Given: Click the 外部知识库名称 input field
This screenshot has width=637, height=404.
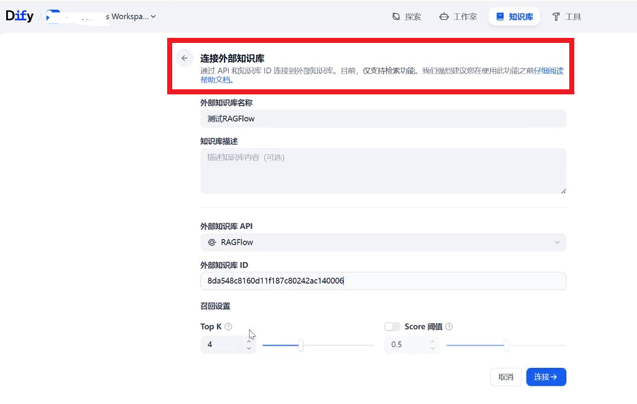Looking at the screenshot, I should [383, 119].
